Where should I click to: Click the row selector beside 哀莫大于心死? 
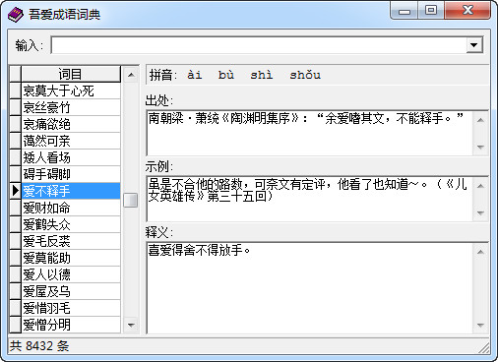click(x=16, y=90)
